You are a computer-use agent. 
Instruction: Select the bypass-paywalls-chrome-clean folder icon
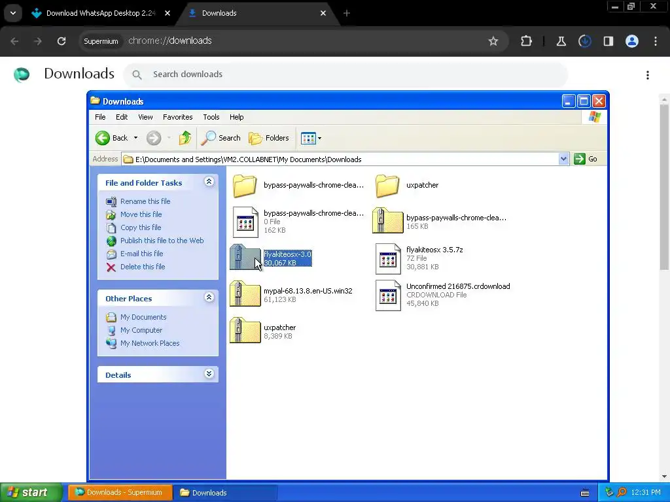(245, 186)
